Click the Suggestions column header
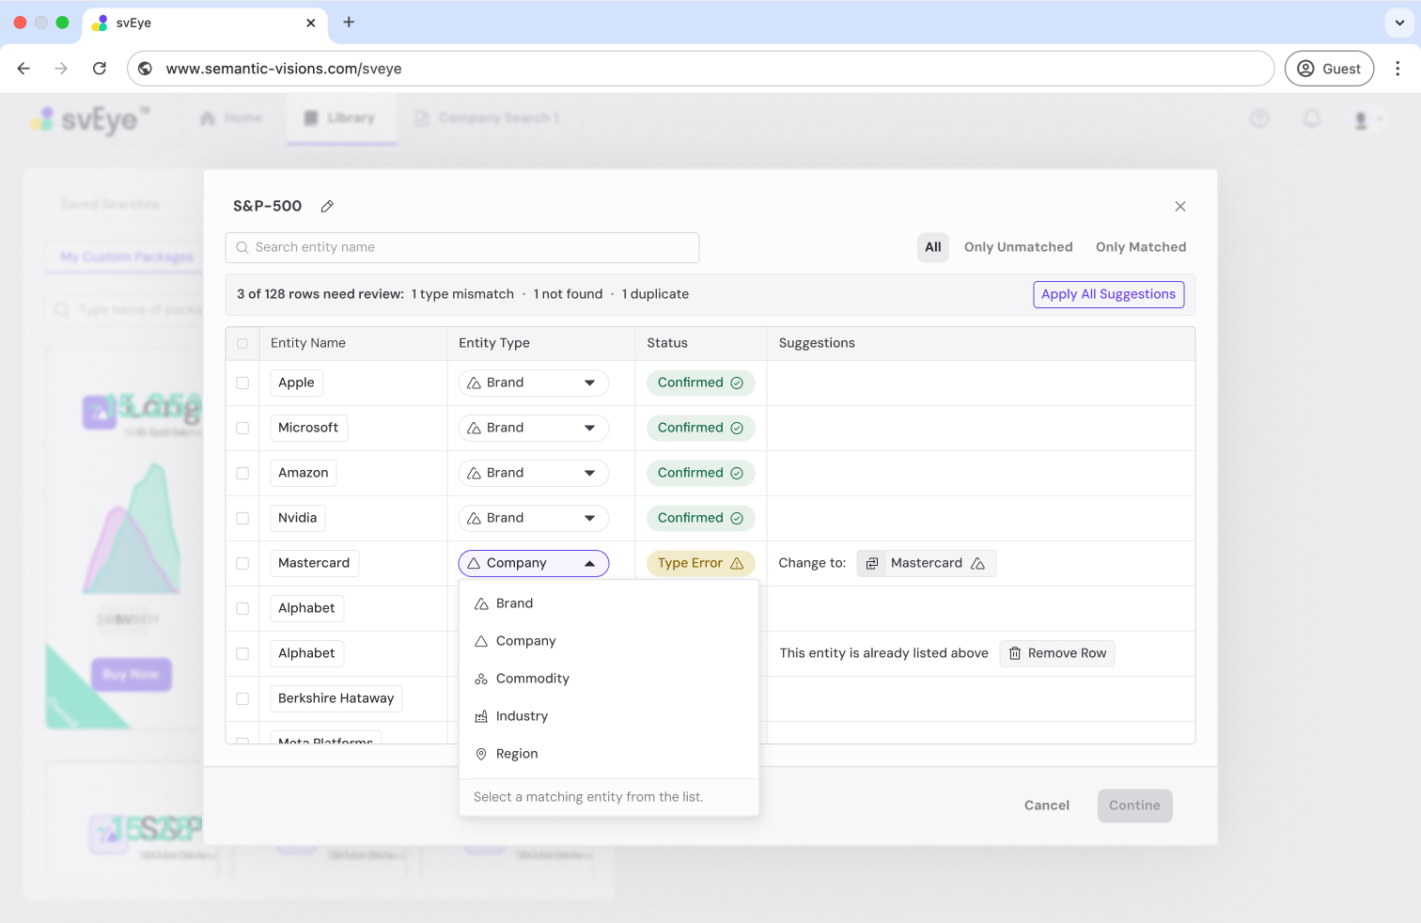The width and height of the screenshot is (1421, 923). pos(817,343)
